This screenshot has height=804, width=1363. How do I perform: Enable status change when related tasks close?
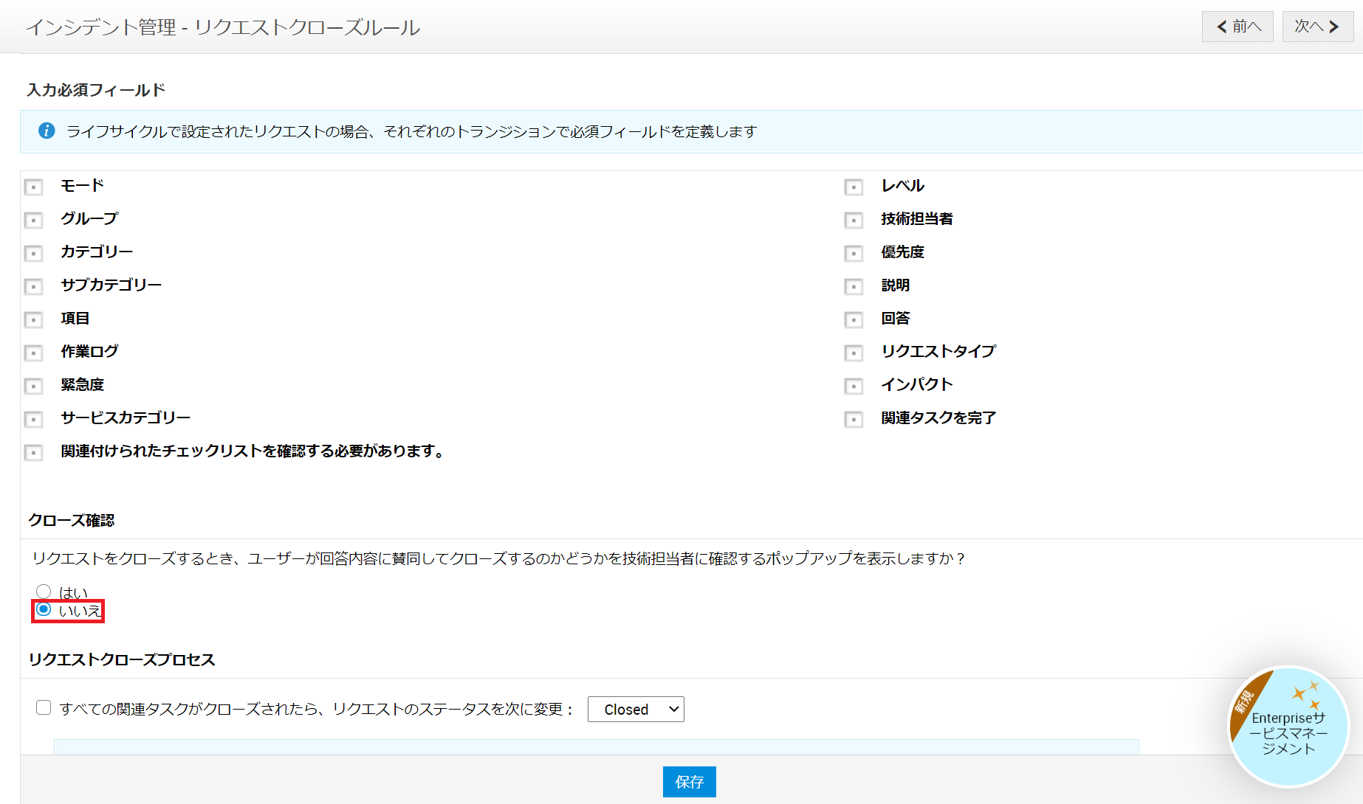click(44, 708)
